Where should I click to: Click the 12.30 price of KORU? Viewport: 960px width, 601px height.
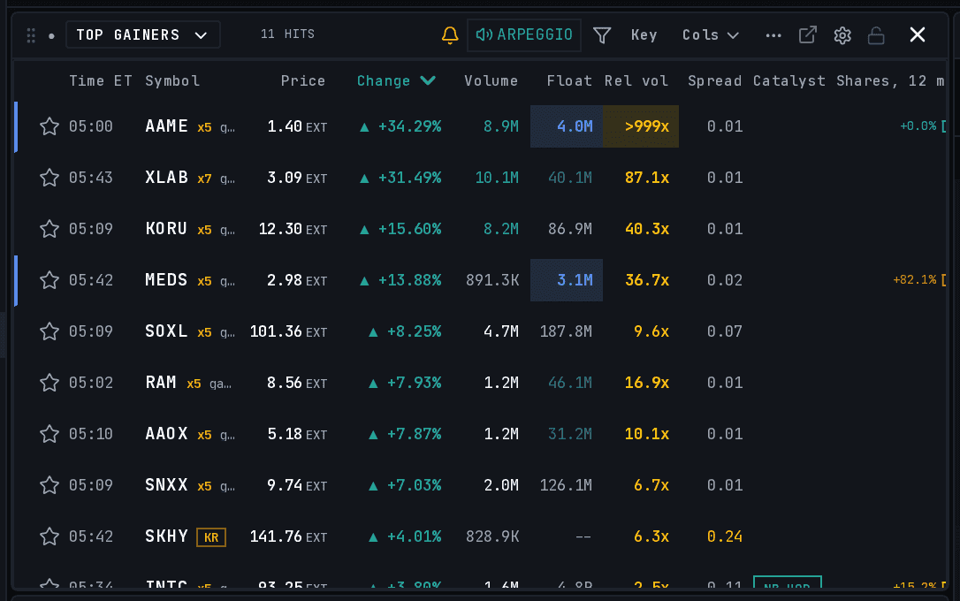pyautogui.click(x=280, y=229)
